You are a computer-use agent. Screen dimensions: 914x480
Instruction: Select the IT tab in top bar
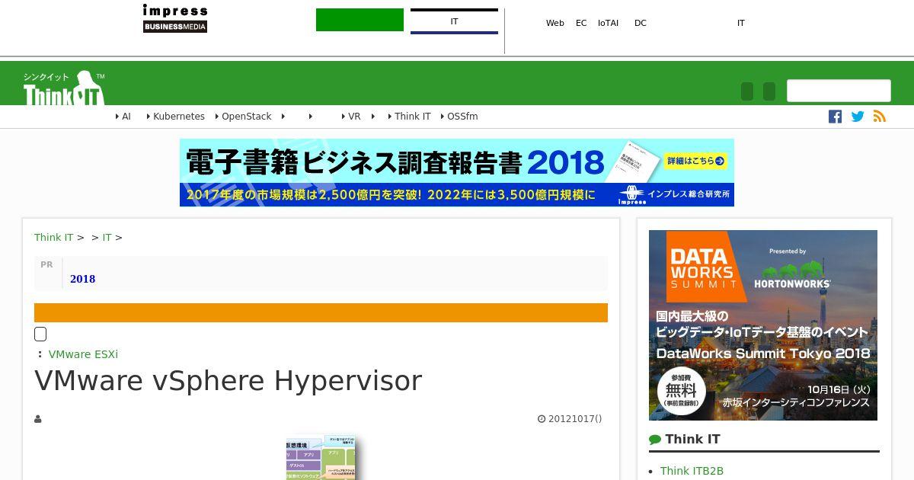(x=454, y=21)
